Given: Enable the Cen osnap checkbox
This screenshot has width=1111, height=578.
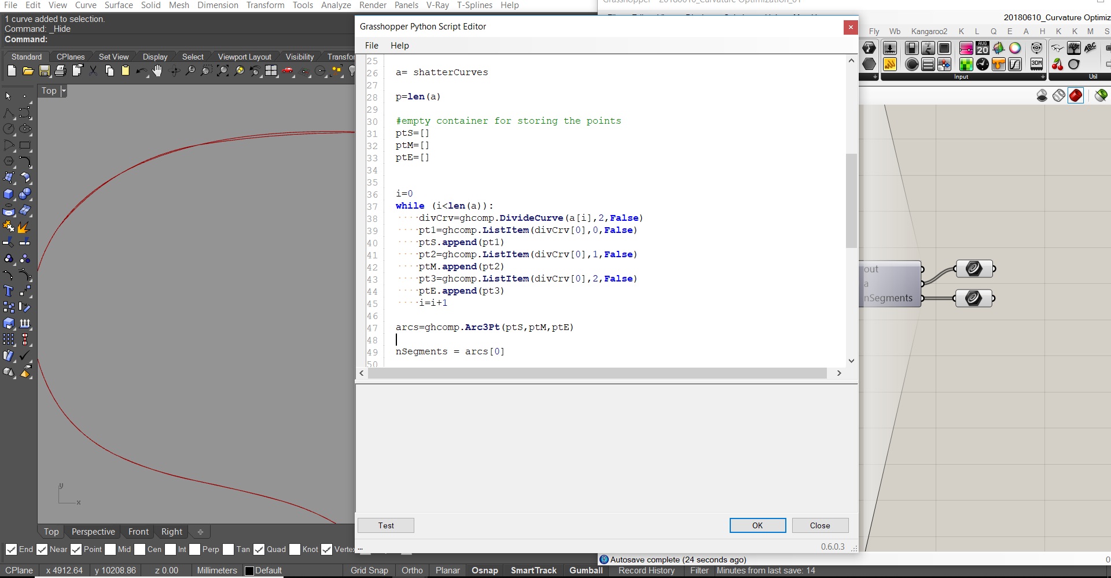Looking at the screenshot, I should click(x=139, y=549).
